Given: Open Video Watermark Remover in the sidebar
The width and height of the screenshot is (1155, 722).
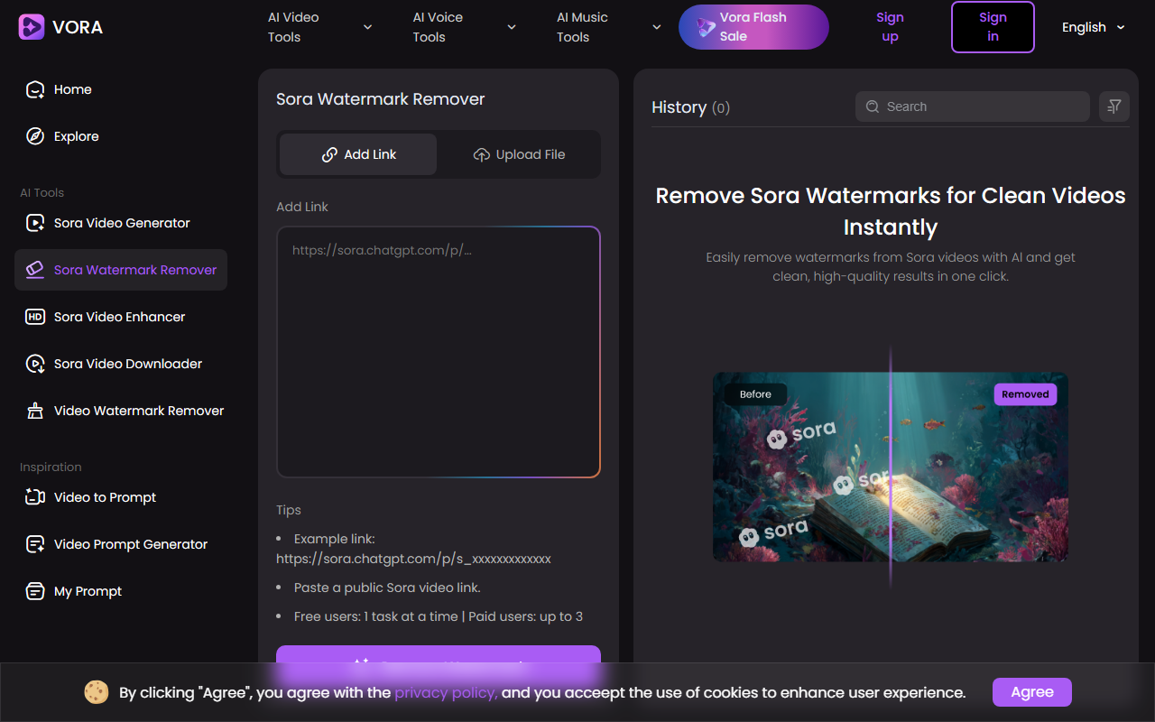Looking at the screenshot, I should 121,411.
